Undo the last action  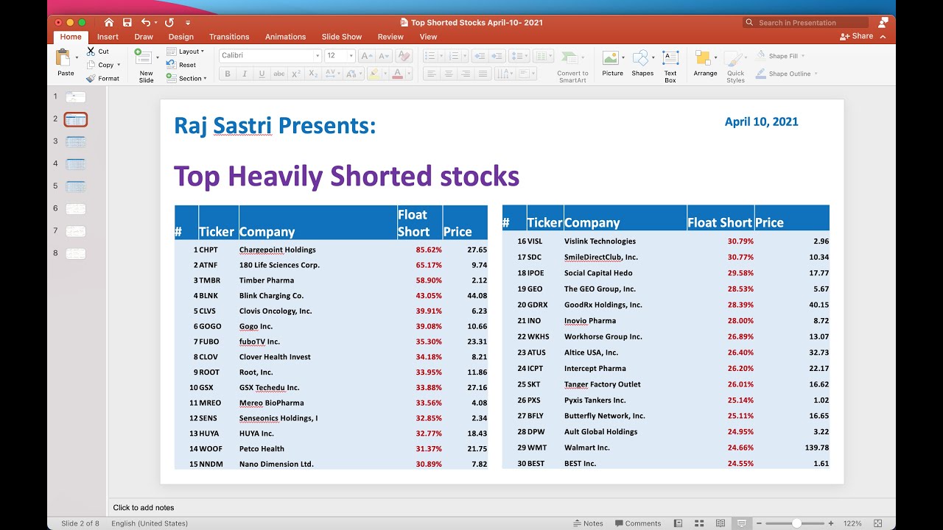coord(146,22)
